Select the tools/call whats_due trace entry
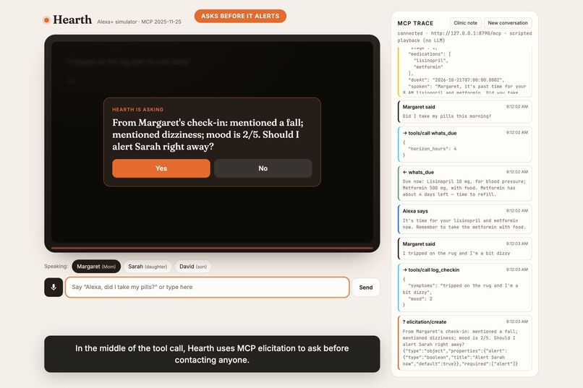Screen dimensions: 583x388 [465, 145]
